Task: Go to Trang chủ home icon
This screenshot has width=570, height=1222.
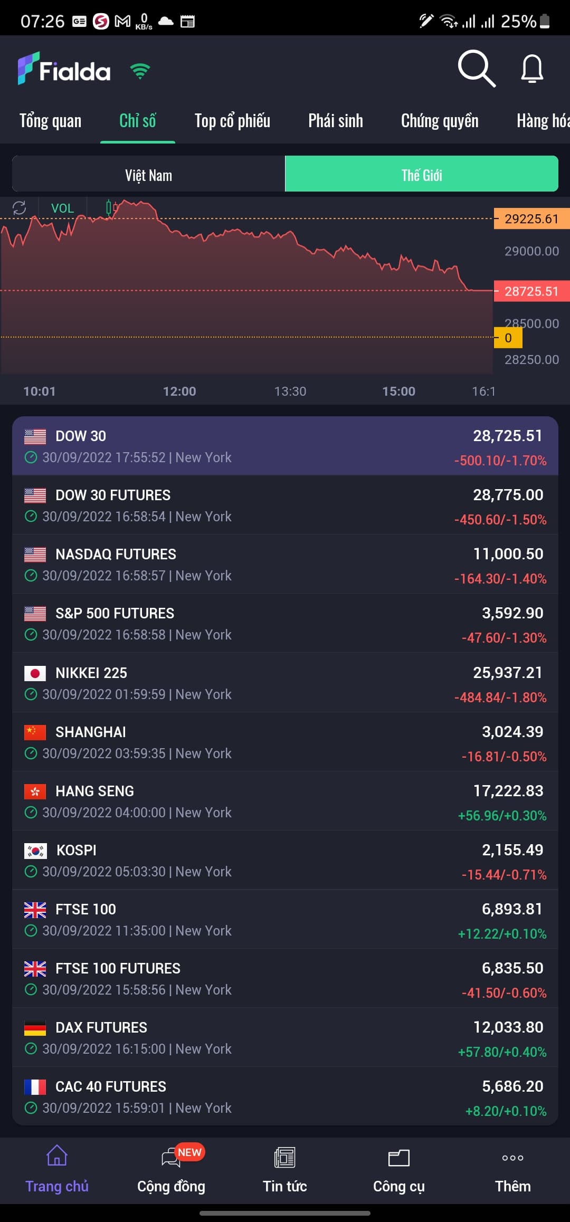Action: [57, 1155]
